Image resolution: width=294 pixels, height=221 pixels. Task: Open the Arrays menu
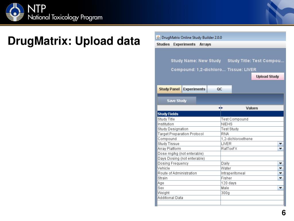tap(205, 44)
